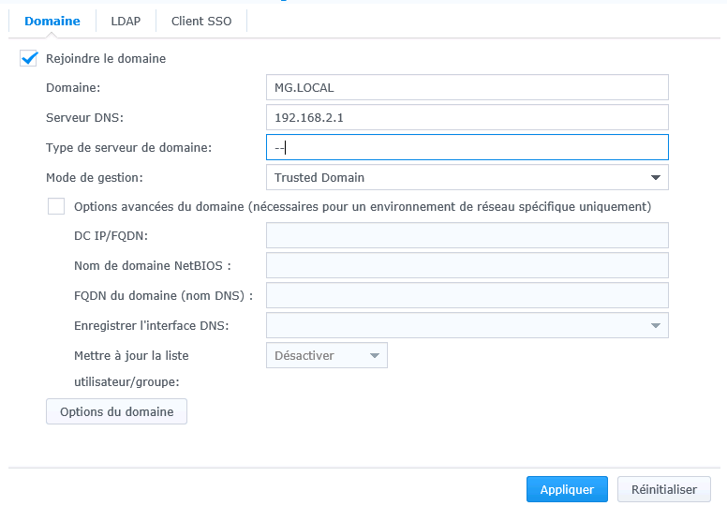
Task: Switch to the Domaine tab
Action: click(52, 22)
